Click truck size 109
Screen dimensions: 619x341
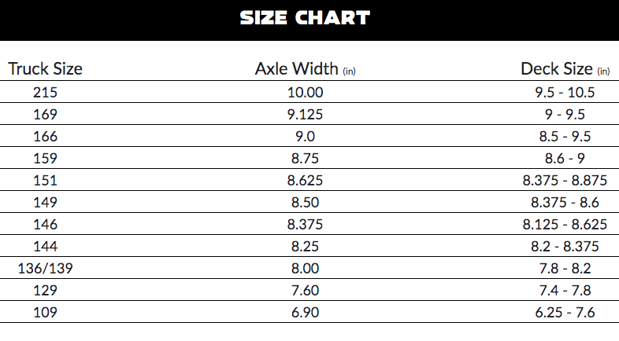pos(46,312)
